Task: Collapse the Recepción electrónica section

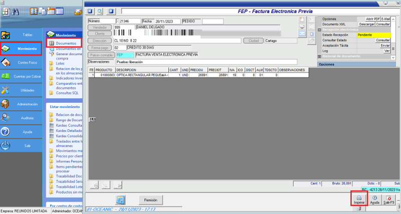Action: 319,30
